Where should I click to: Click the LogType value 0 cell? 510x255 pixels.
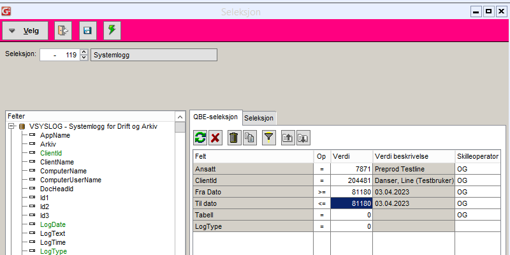[352, 226]
